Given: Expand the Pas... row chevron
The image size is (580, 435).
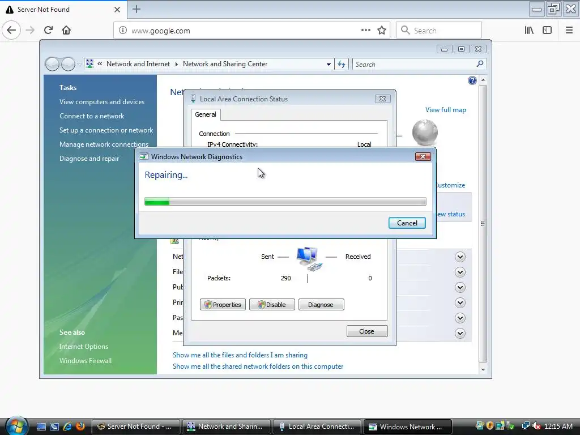Looking at the screenshot, I should 460,318.
